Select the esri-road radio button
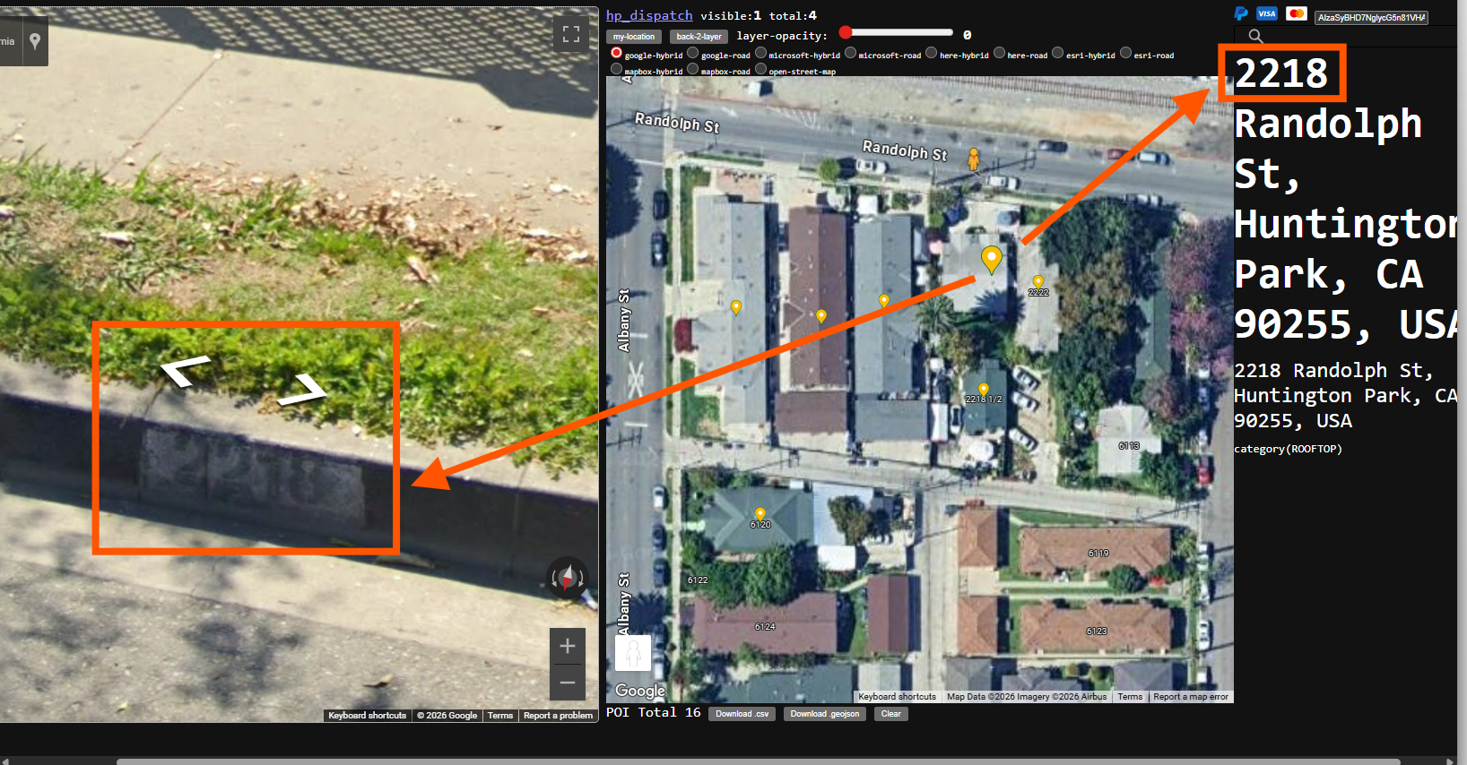 (1125, 53)
